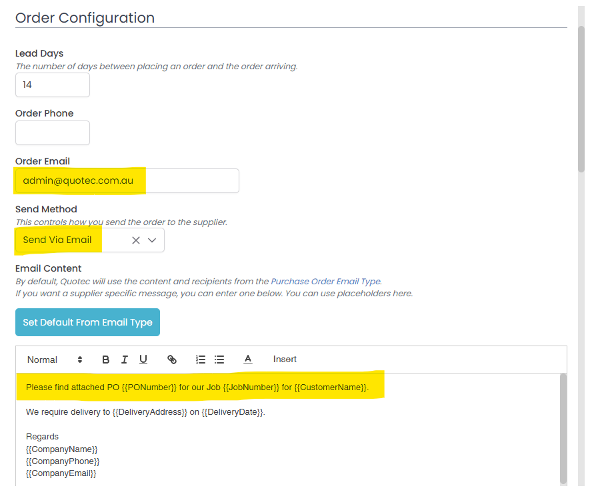Open the Normal paragraph style dropdown
Image resolution: width=594 pixels, height=496 pixels.
(x=55, y=360)
